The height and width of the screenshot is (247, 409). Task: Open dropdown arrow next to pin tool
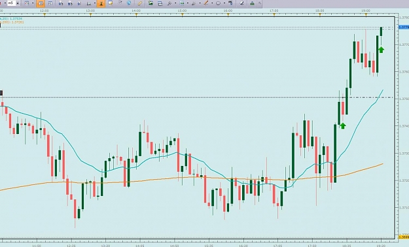[175, 3]
